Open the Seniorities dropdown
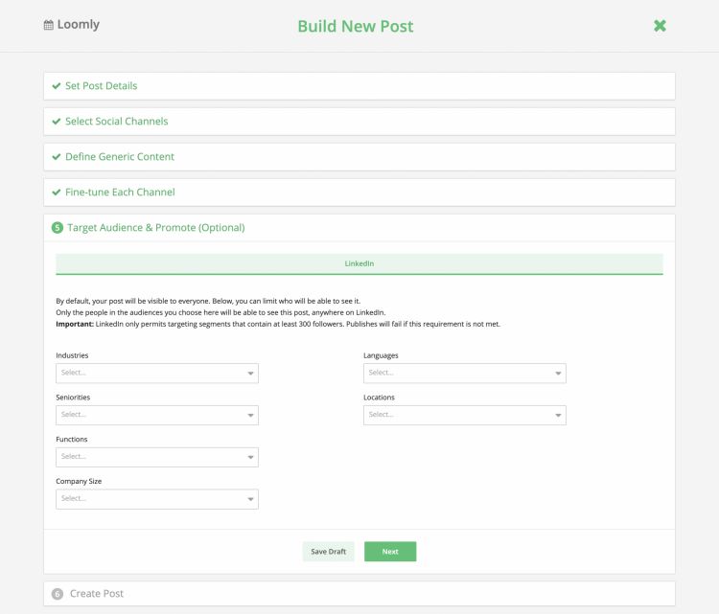Screen dimensions: 719x614 coord(156,416)
